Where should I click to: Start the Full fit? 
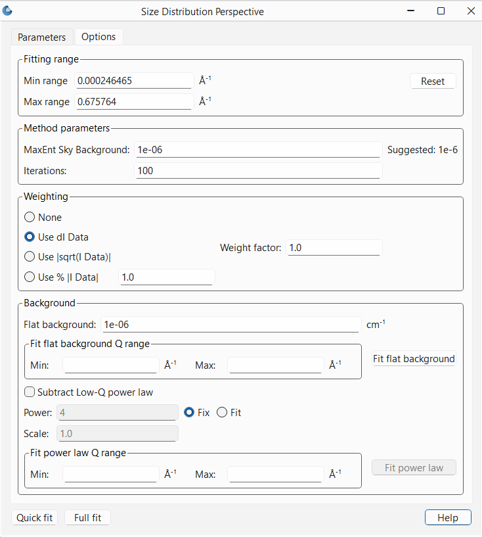[x=87, y=518]
